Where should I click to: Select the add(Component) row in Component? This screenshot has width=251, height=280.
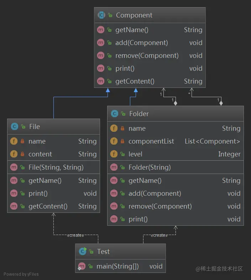click(150, 43)
